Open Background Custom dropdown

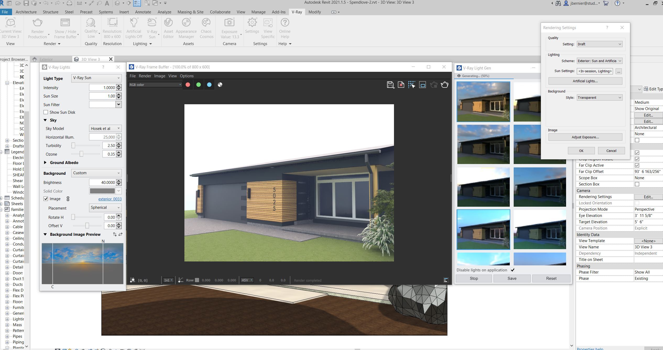tap(96, 173)
